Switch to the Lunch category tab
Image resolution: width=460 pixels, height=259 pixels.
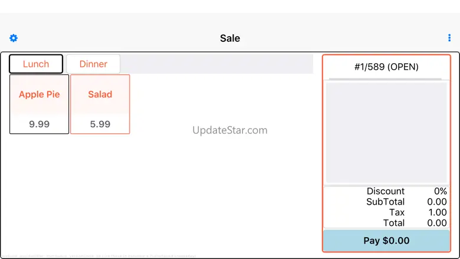coord(36,64)
